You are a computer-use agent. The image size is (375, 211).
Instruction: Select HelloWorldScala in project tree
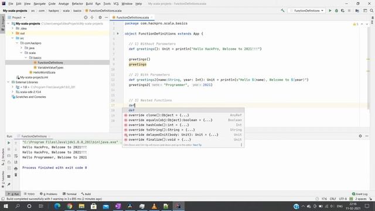pyautogui.click(x=44, y=72)
